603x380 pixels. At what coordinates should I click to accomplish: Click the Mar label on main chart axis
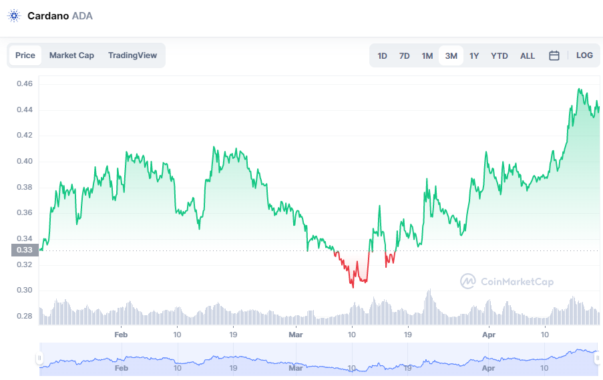pyautogui.click(x=296, y=335)
